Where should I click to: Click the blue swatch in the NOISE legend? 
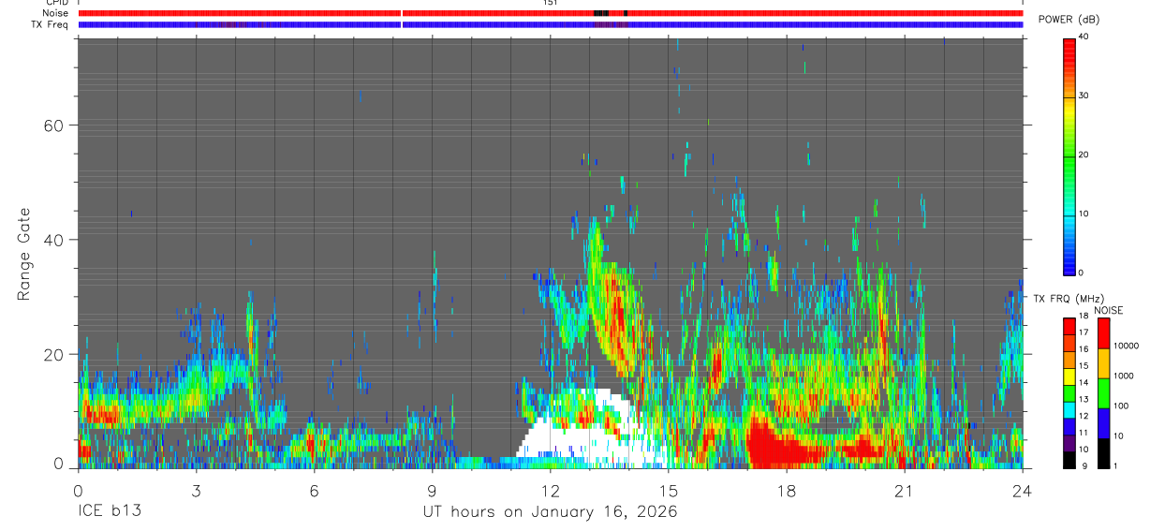[1103, 423]
